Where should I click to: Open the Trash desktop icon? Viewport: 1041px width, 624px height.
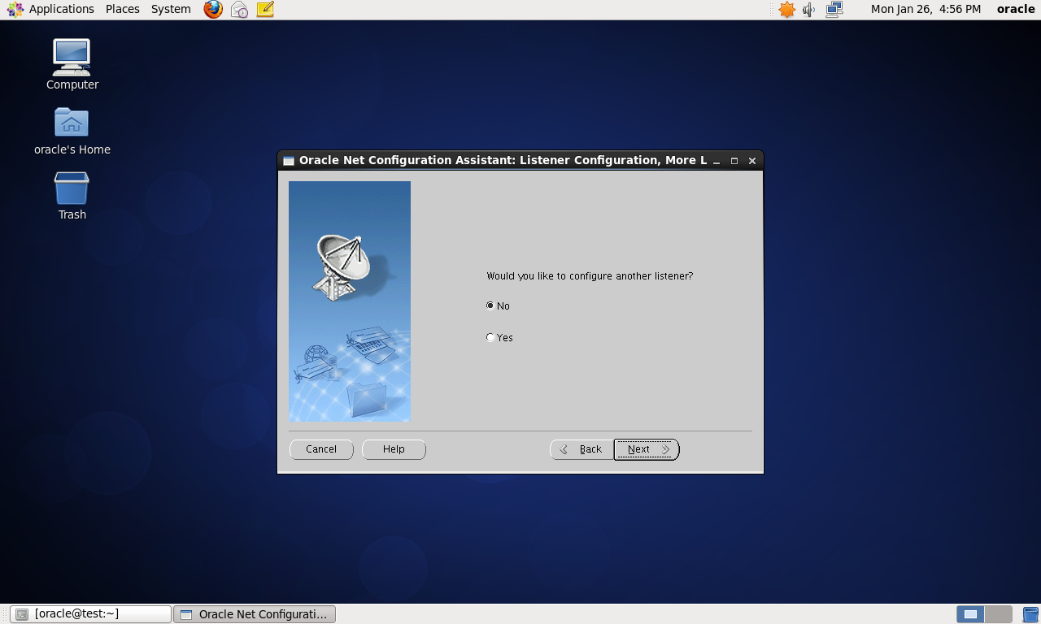[x=72, y=196]
